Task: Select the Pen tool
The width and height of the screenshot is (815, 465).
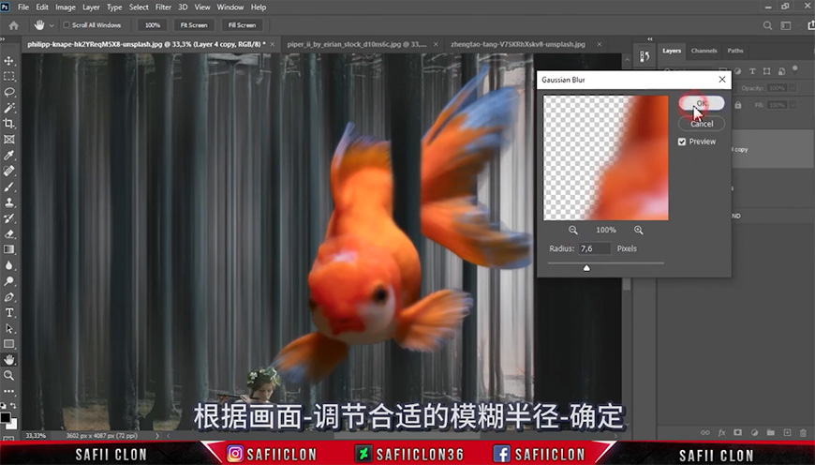Action: tap(8, 297)
